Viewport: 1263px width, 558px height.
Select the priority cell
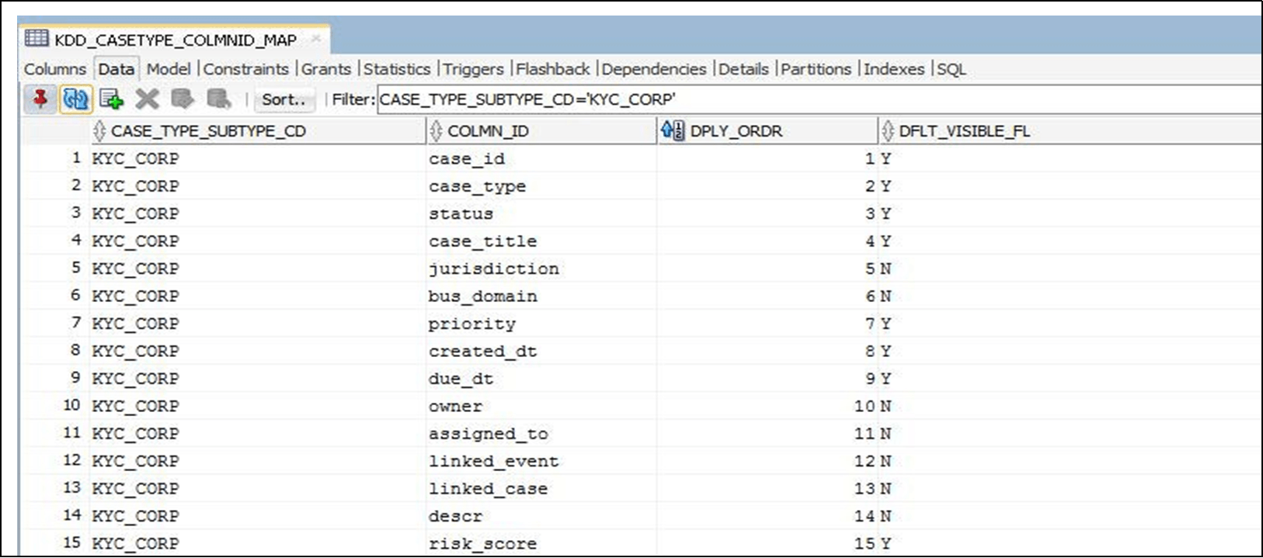pyautogui.click(x=541, y=324)
